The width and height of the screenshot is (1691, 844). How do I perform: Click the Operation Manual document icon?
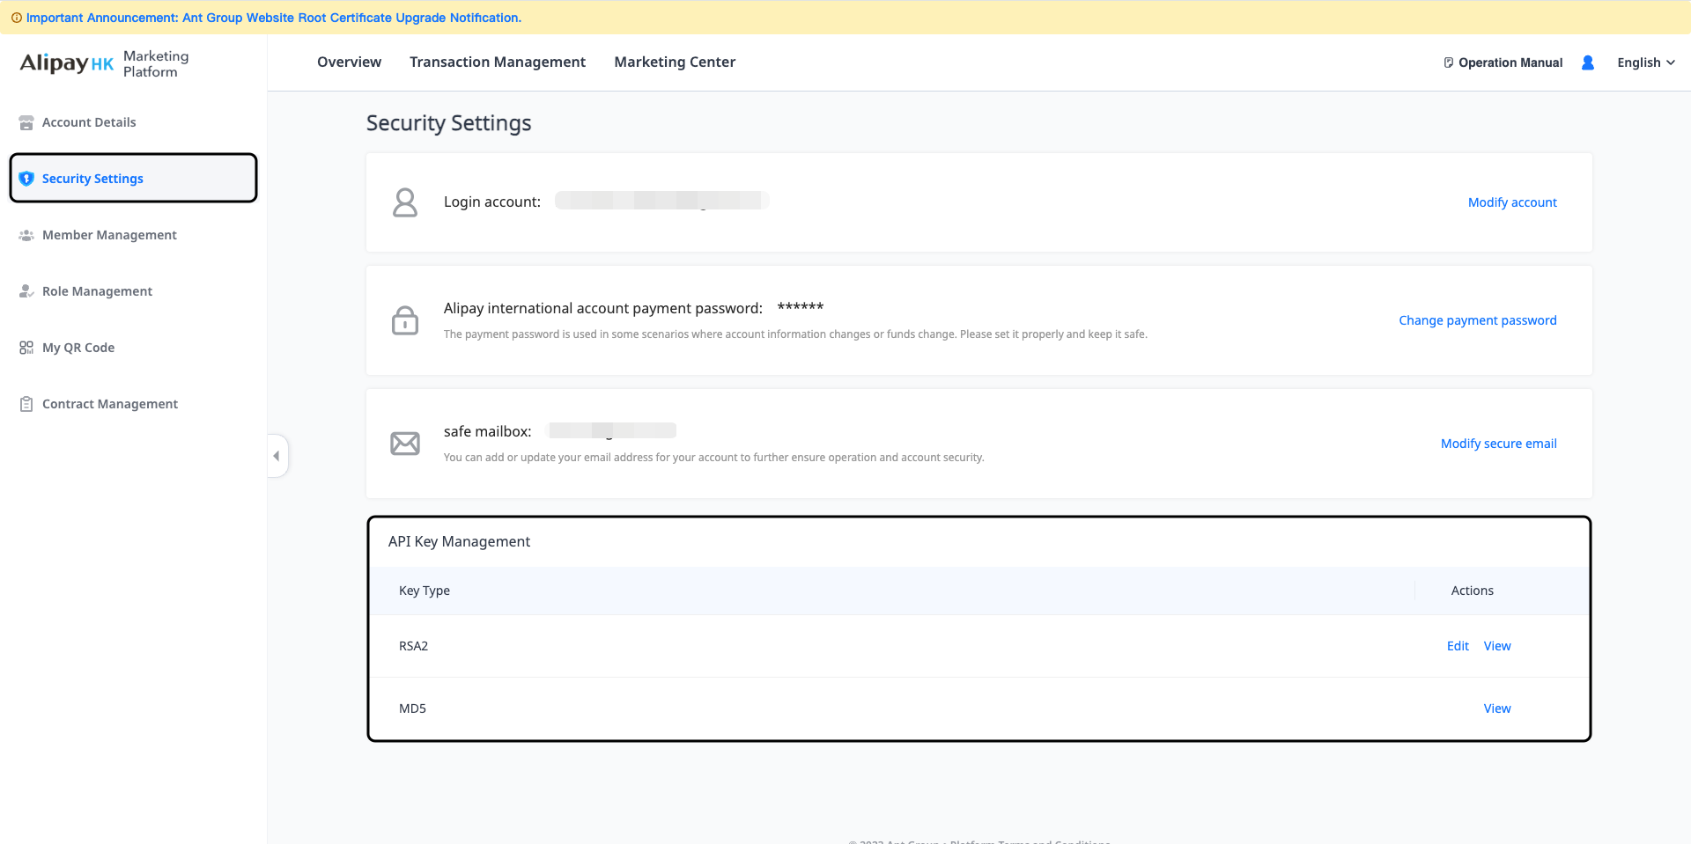pos(1448,62)
